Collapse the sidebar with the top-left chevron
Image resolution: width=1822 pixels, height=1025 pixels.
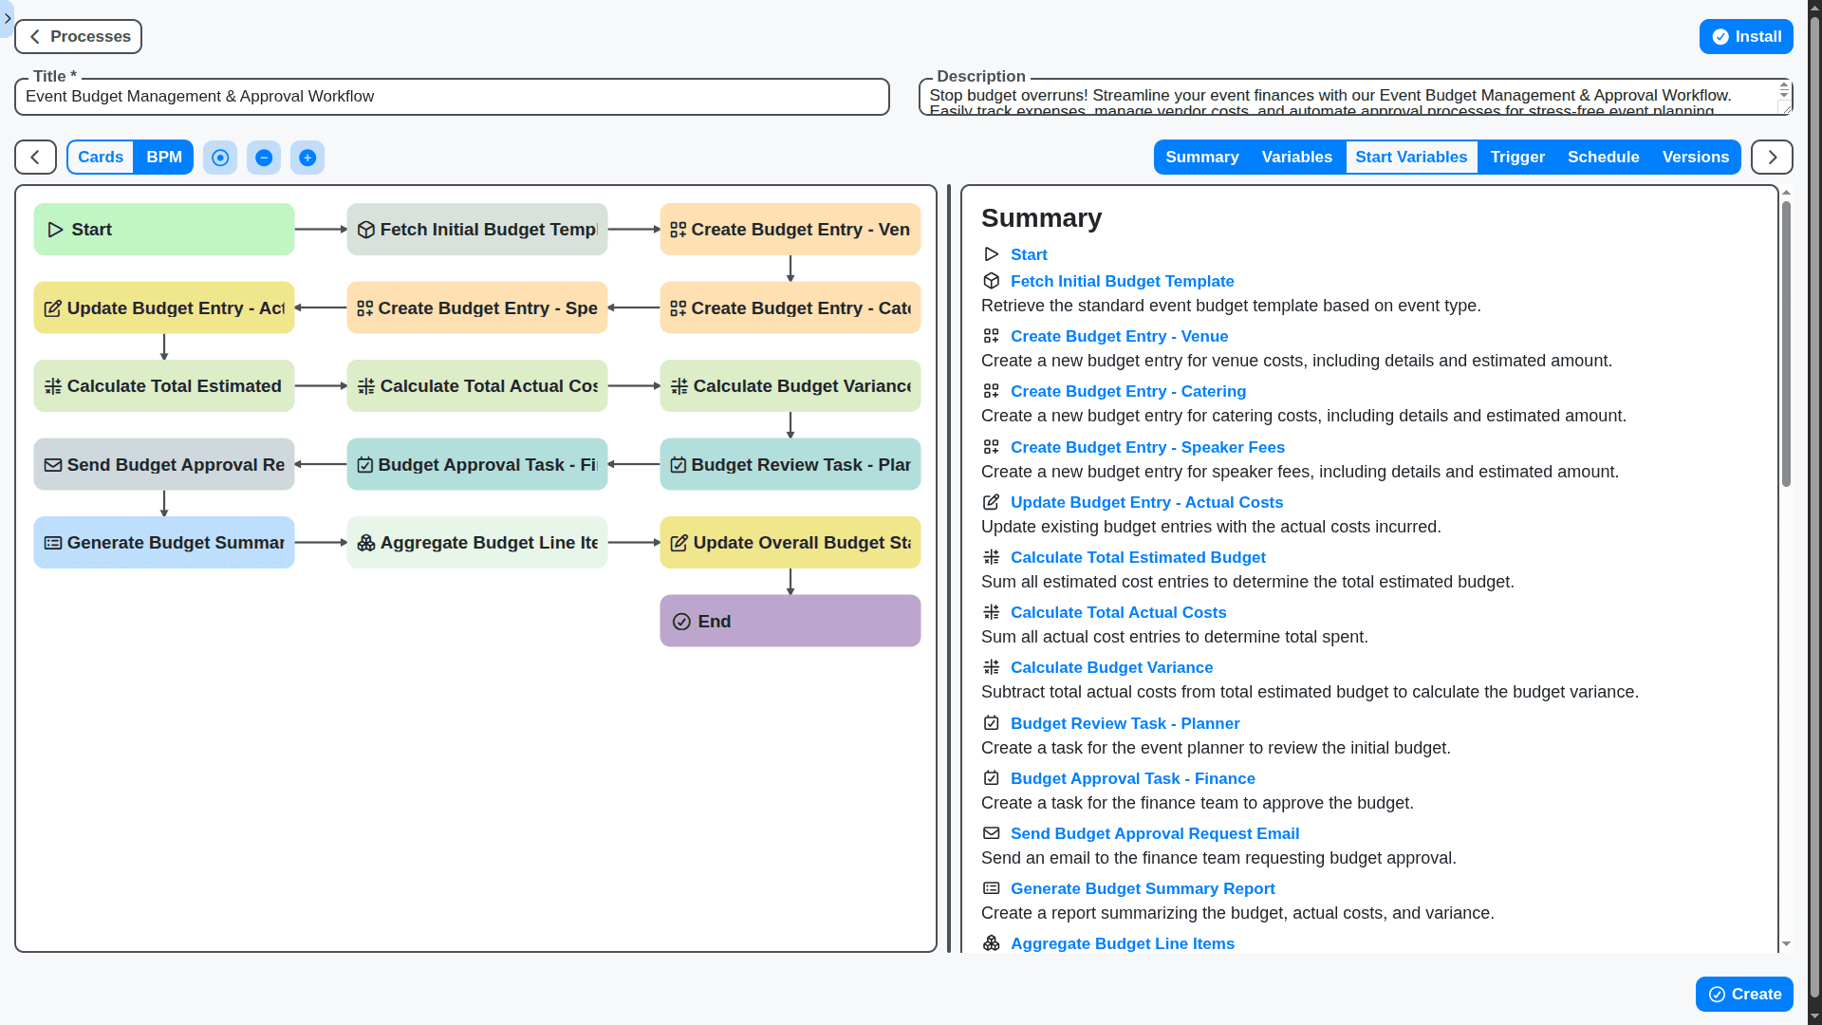(8, 18)
